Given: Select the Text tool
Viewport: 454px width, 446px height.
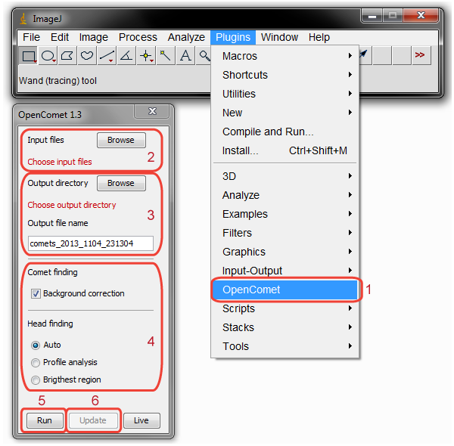Looking at the screenshot, I should coord(185,55).
